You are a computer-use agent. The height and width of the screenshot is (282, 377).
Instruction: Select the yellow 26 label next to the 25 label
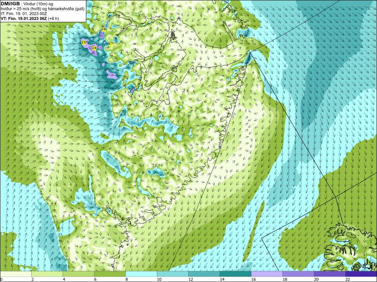click(x=94, y=48)
